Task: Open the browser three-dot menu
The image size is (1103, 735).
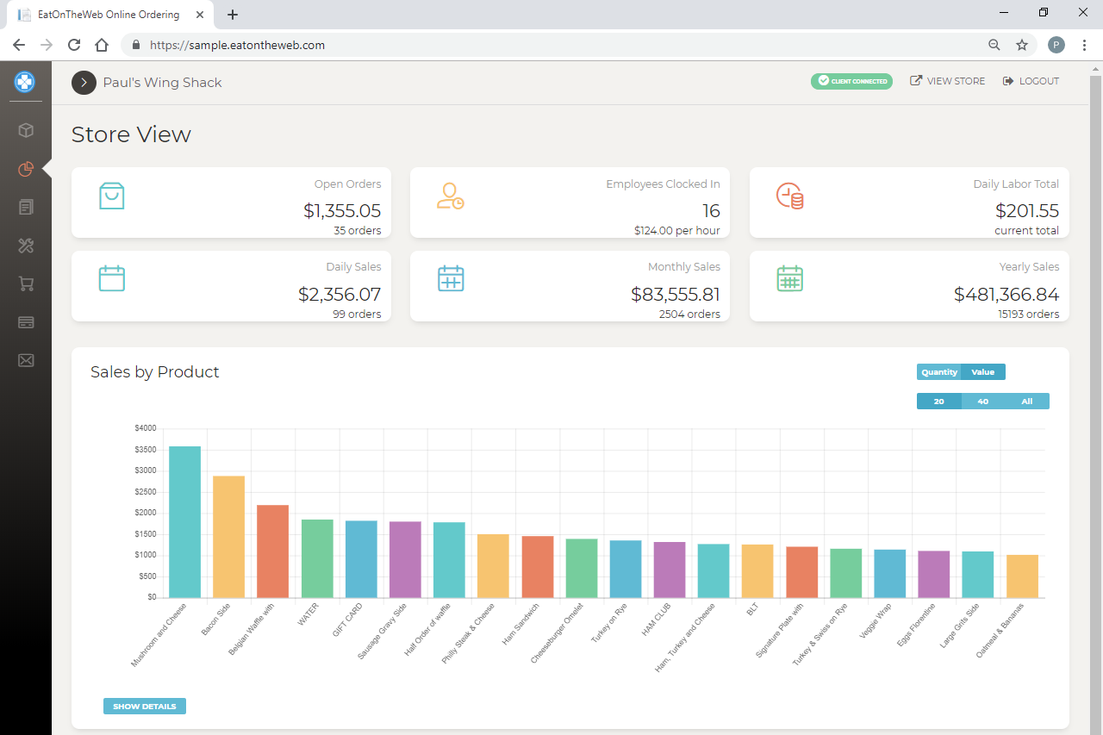Action: [x=1085, y=45]
